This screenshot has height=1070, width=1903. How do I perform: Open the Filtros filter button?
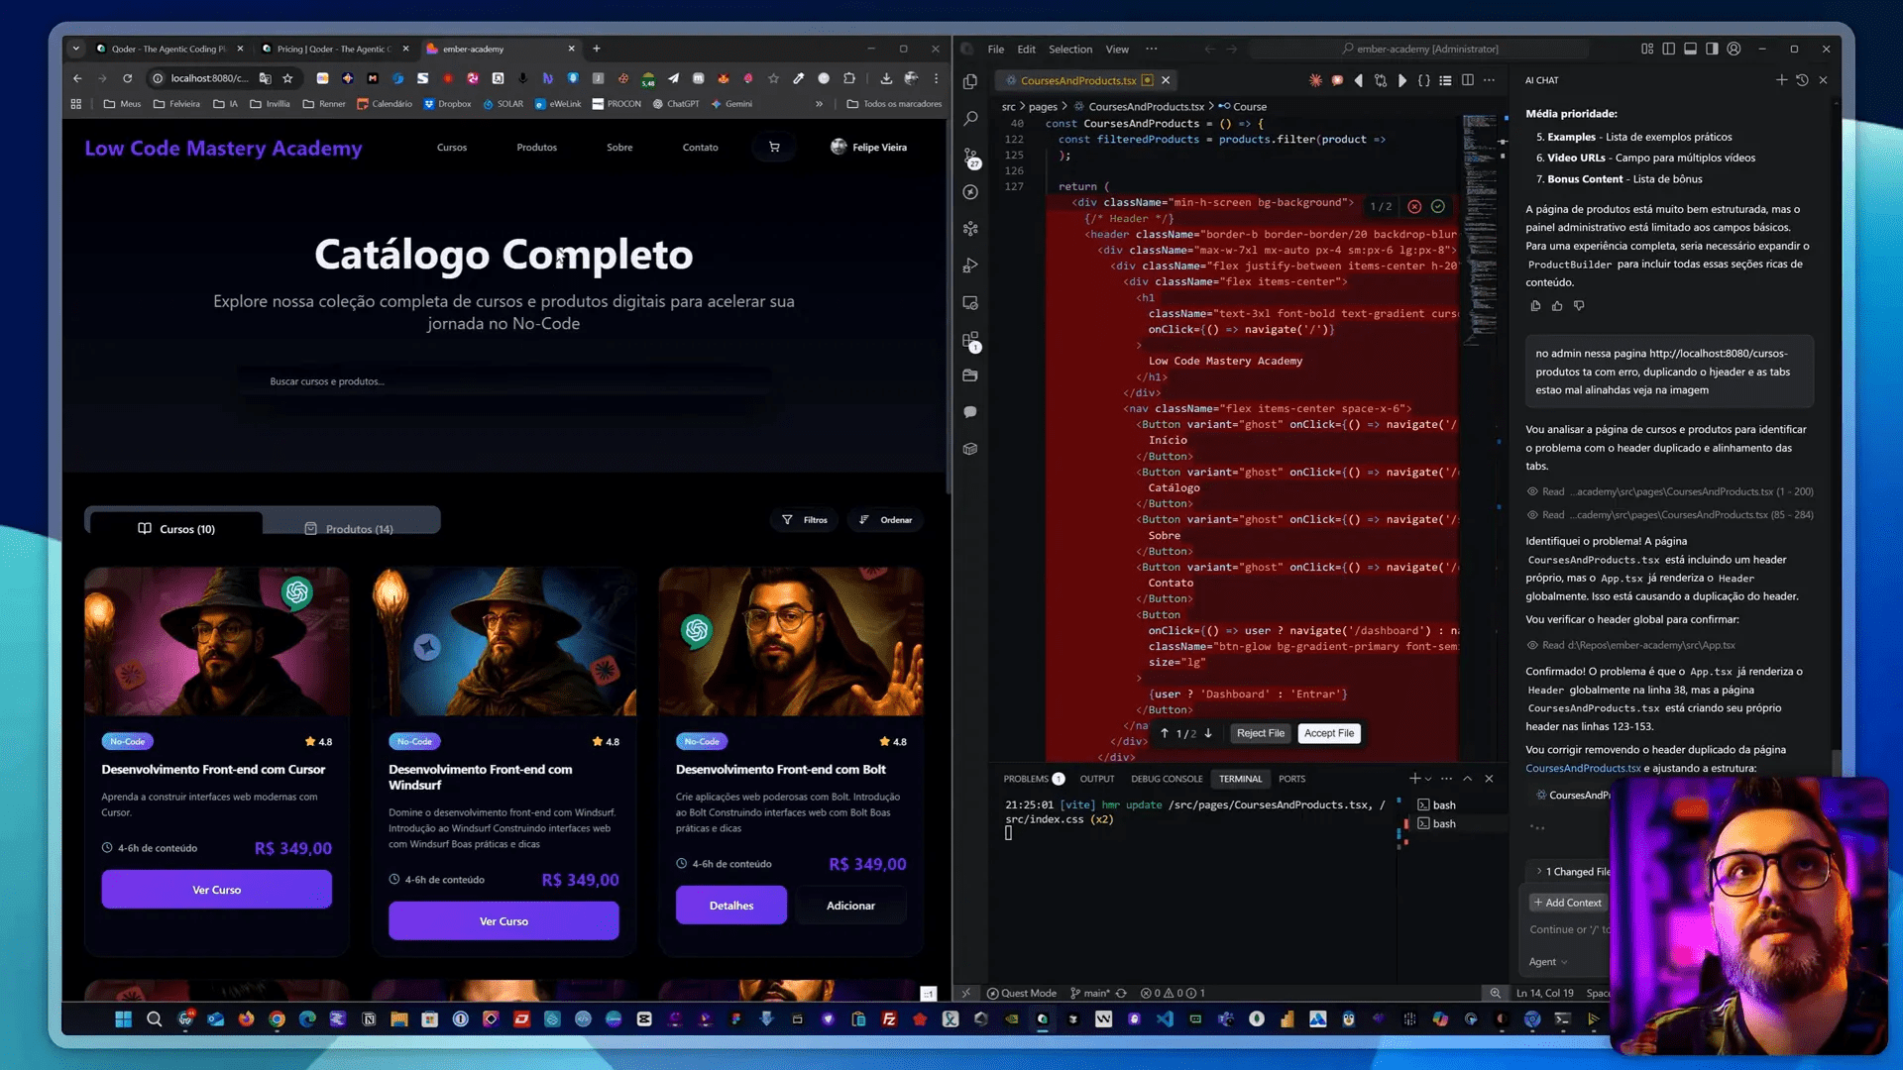pos(804,520)
